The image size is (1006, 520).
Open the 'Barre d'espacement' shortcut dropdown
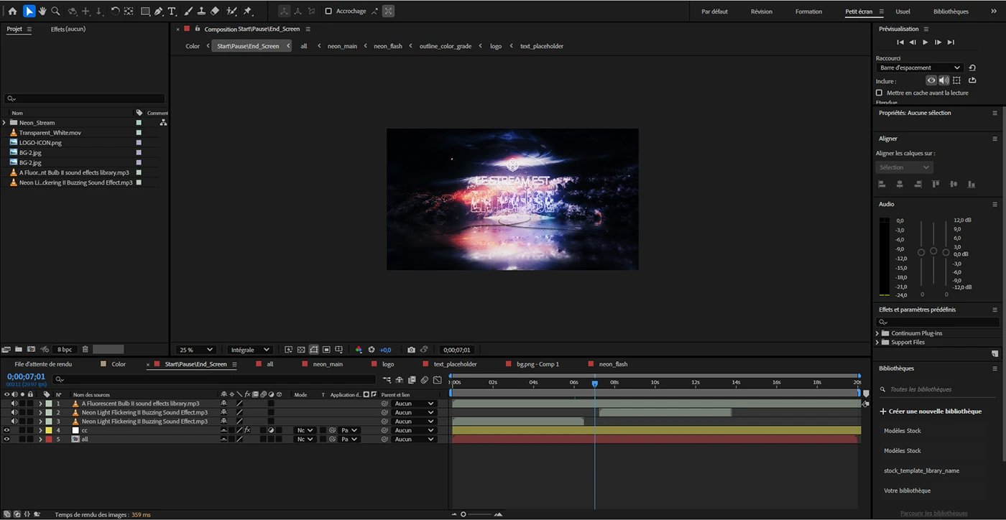pyautogui.click(x=918, y=67)
